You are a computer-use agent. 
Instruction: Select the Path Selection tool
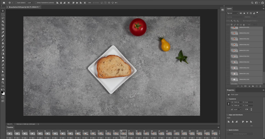[x=3, y=72]
